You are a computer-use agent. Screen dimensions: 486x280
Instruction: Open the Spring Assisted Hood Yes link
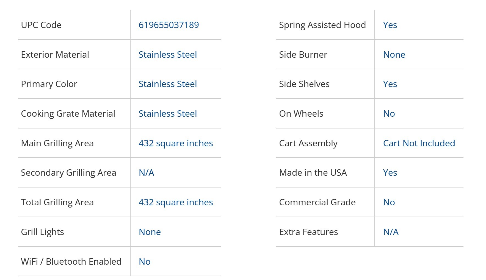point(390,25)
